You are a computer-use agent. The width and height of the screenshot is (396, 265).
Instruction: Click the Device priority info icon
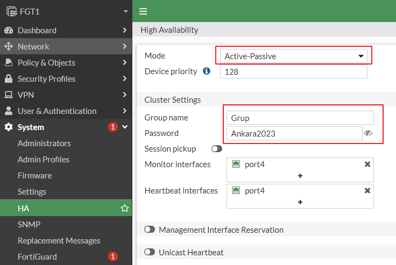click(x=206, y=71)
